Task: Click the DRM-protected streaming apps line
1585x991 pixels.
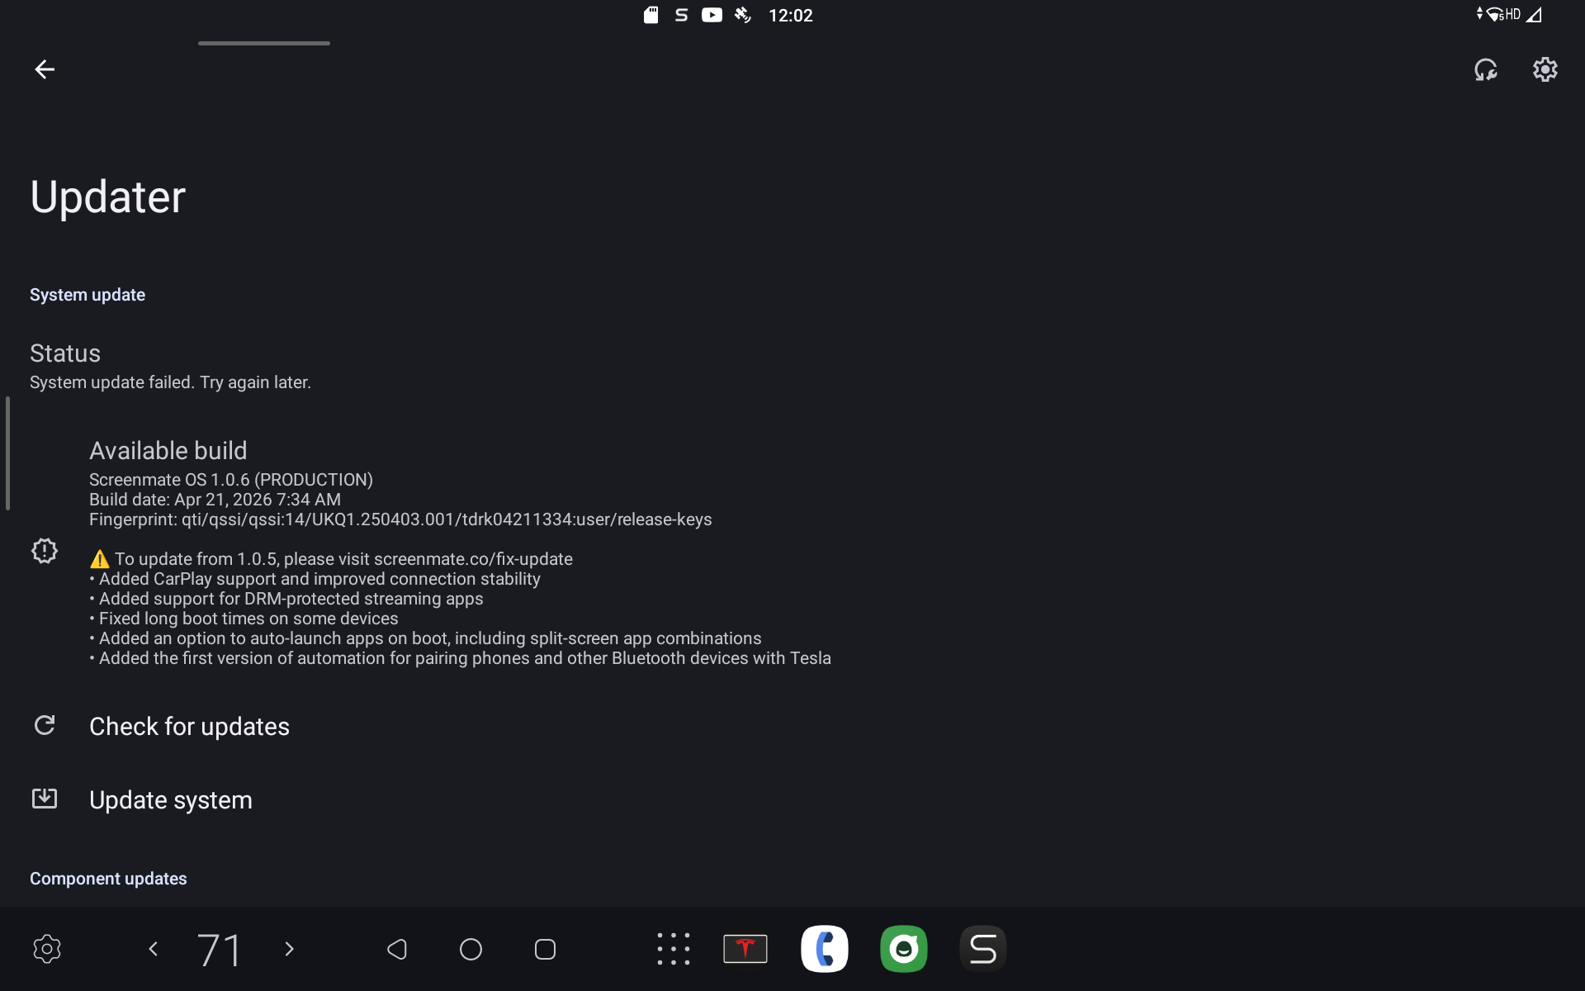Action: [x=286, y=599]
